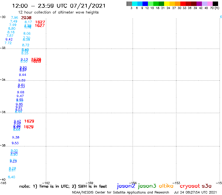This screenshot has width=222, height=195.
Task: Choose the yellow swatch in the color scale
Action: click(167, 4)
